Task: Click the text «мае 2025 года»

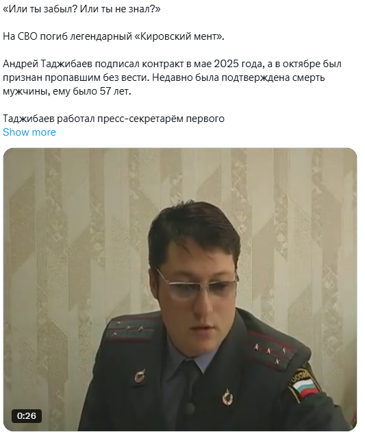Action: tap(228, 64)
